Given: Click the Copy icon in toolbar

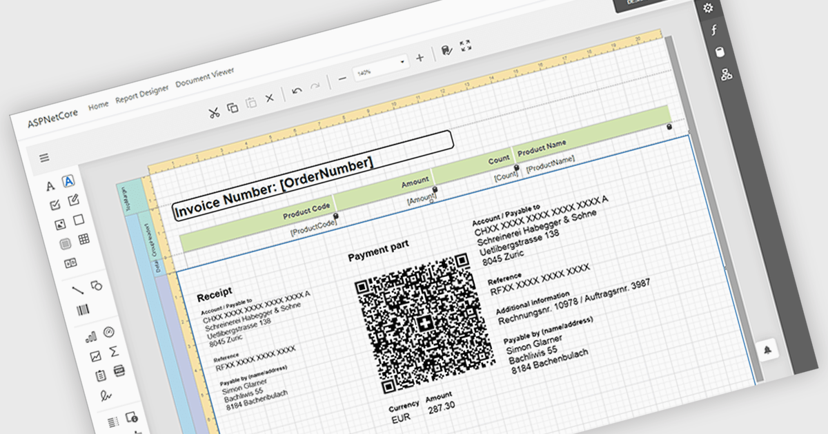Looking at the screenshot, I should 233,107.
